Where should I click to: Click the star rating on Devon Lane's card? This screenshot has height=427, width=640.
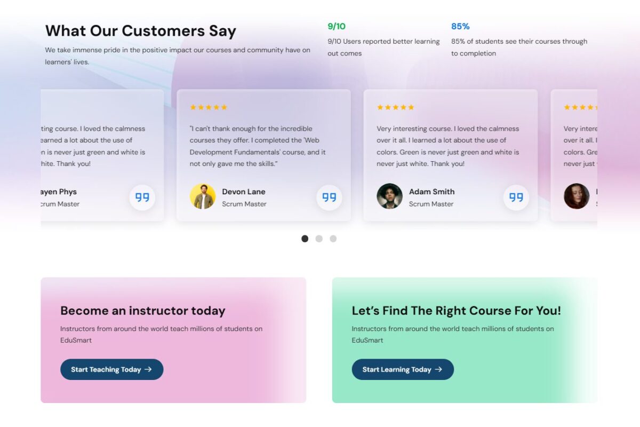[209, 107]
